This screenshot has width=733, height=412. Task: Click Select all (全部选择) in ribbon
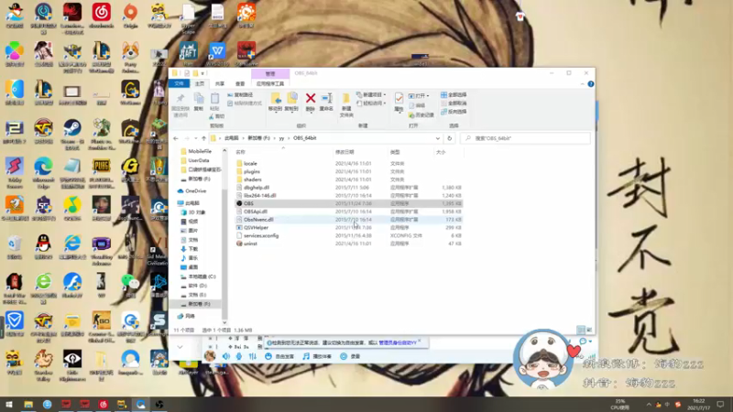pos(454,95)
